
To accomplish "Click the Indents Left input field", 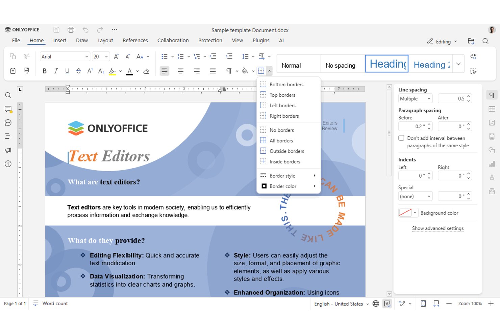I will coord(415,176).
